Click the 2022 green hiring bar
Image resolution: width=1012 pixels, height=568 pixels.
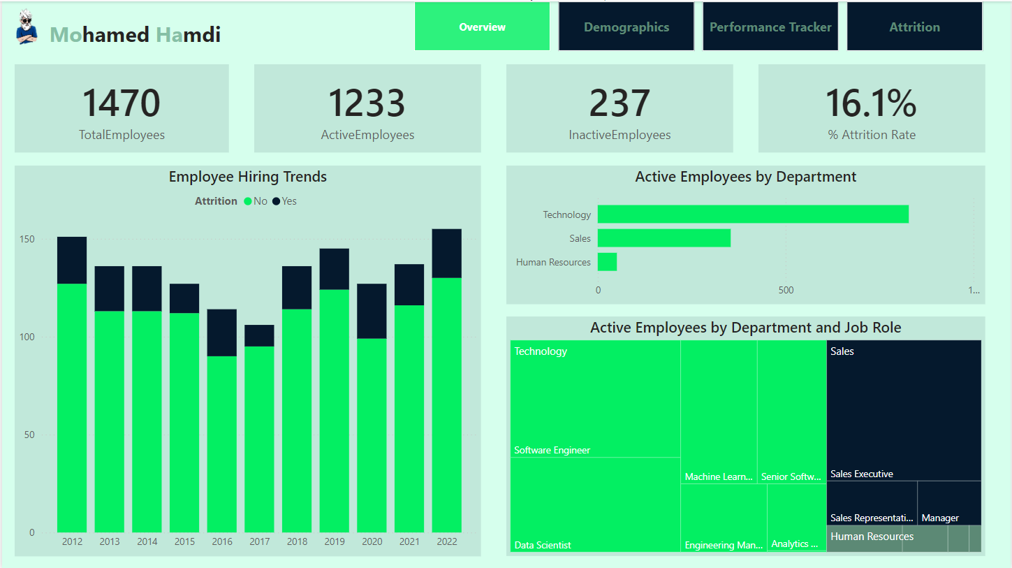(x=446, y=405)
